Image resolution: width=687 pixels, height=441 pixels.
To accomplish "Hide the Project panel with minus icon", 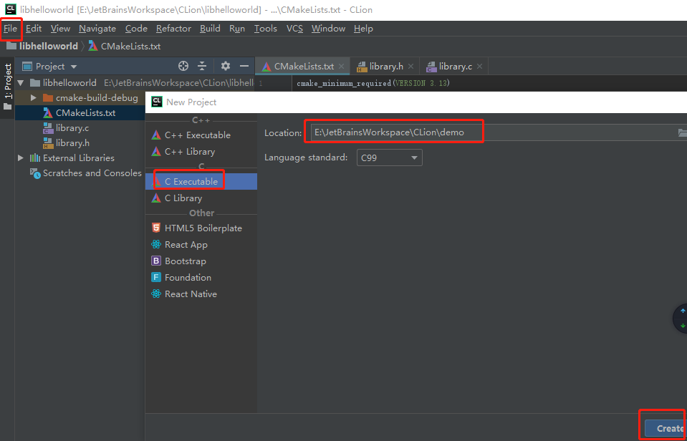I will (244, 66).
